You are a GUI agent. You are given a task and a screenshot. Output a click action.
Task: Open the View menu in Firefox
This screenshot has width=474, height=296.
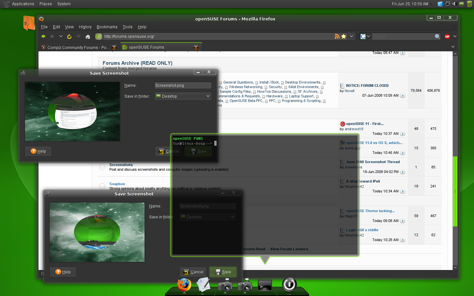(69, 27)
